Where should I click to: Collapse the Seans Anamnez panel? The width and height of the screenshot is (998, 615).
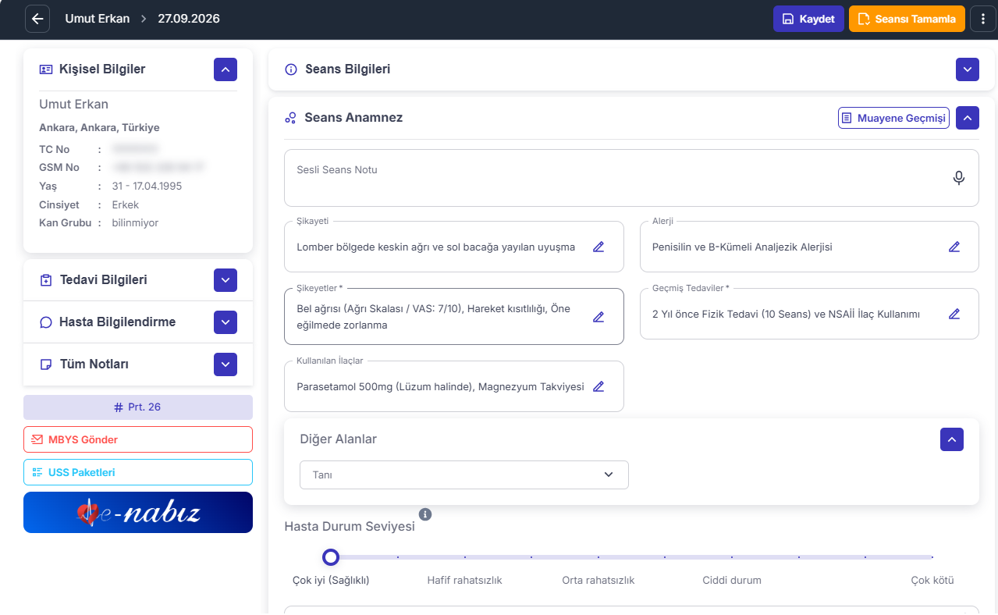point(968,118)
